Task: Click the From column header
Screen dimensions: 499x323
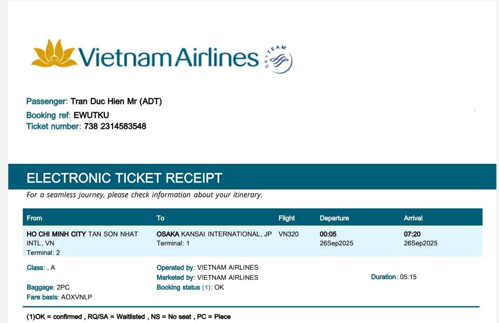Action: tap(34, 218)
